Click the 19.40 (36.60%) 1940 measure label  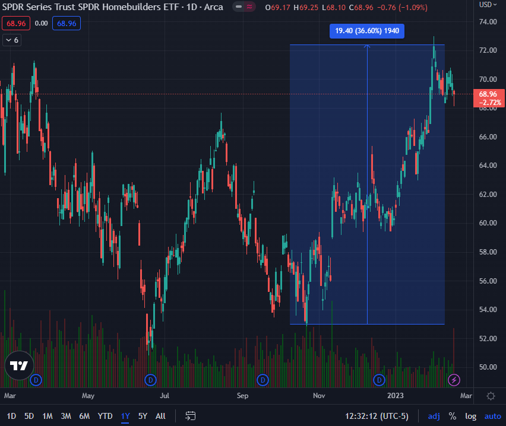pyautogui.click(x=367, y=31)
